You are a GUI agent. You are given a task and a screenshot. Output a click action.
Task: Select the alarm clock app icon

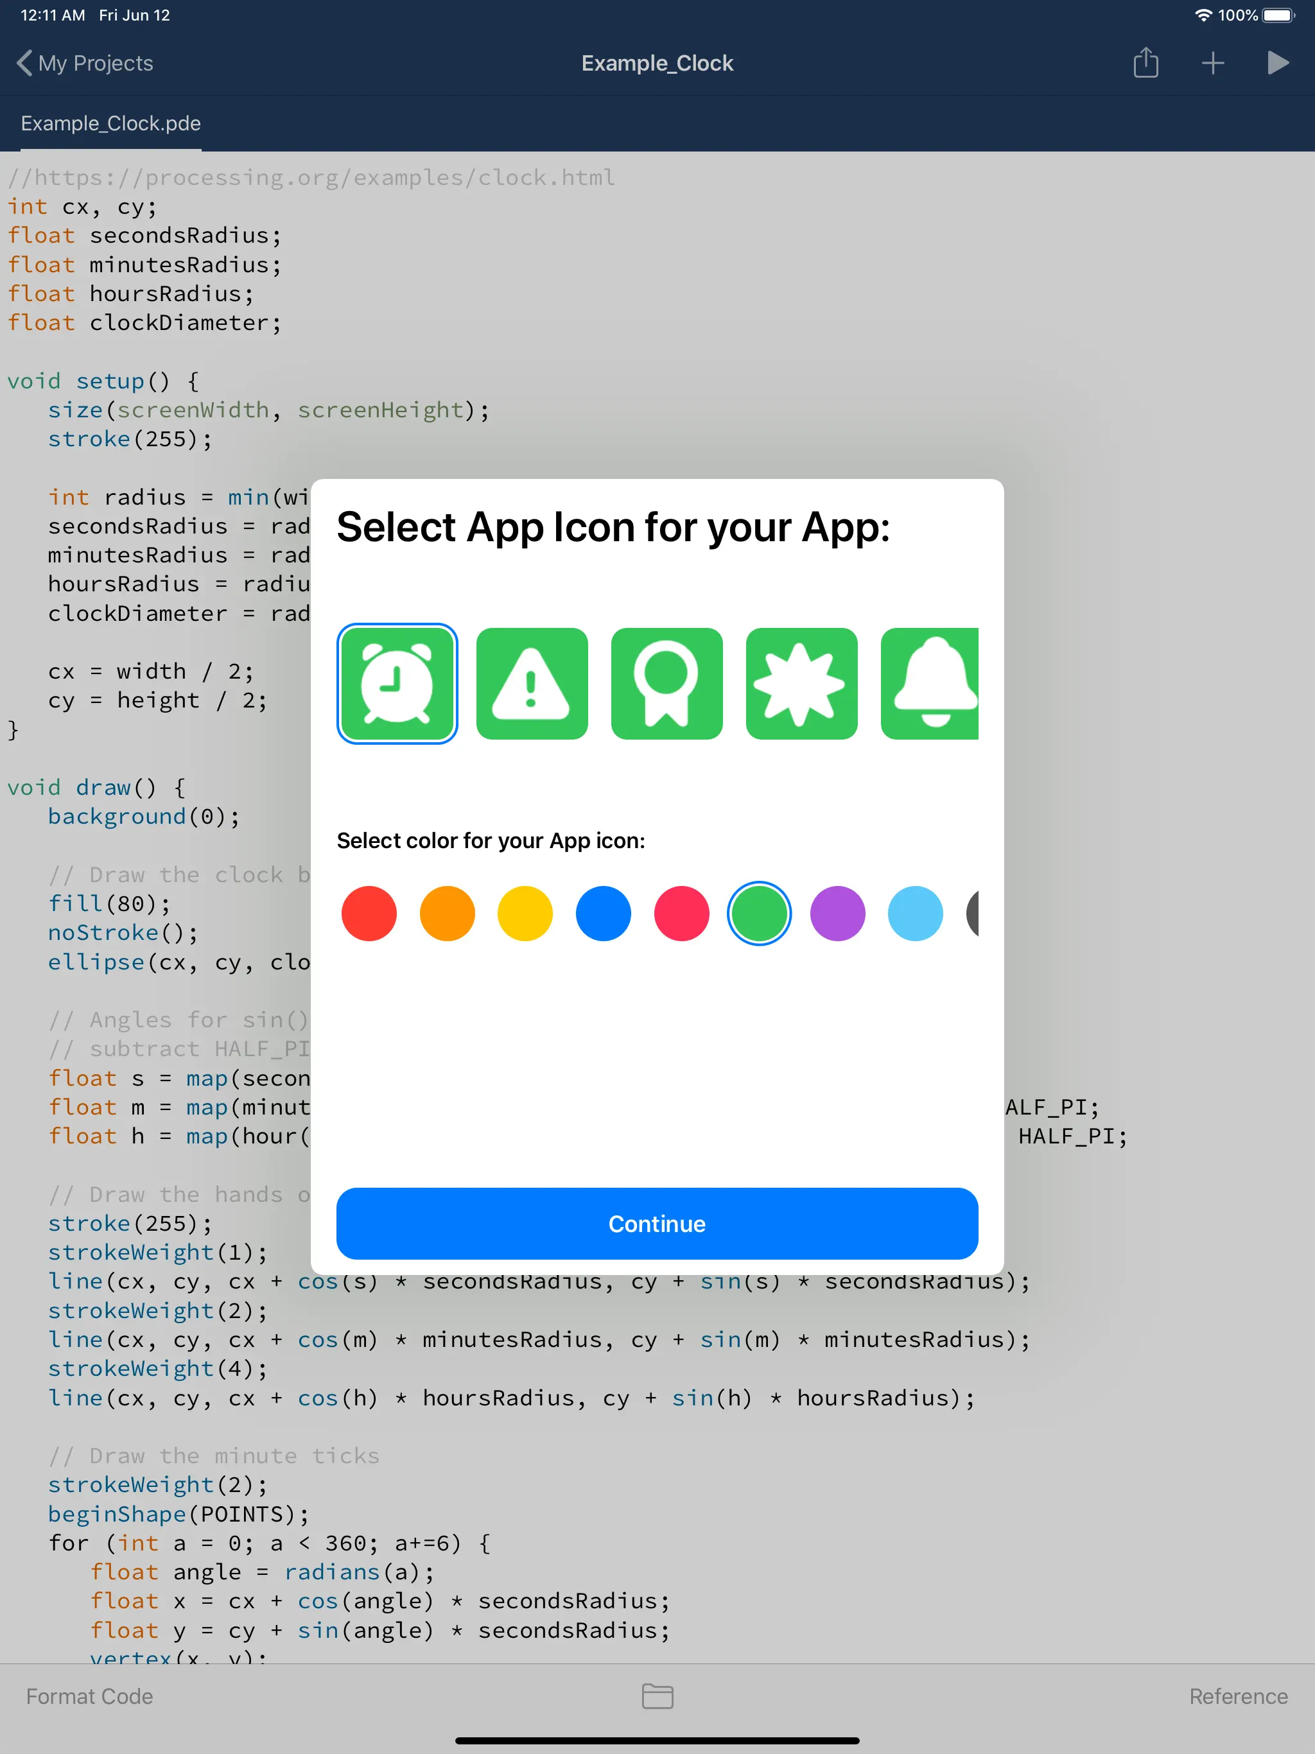click(x=397, y=684)
